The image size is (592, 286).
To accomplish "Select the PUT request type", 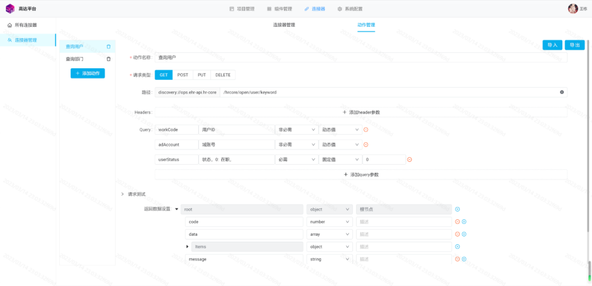I will tap(202, 75).
